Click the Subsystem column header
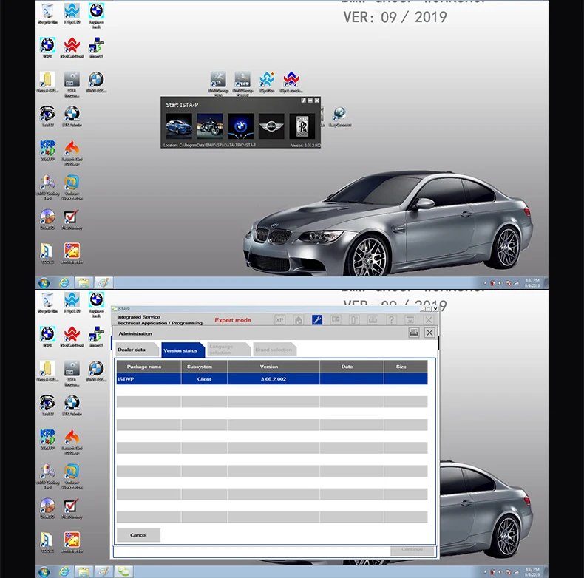This screenshot has height=578, width=584. tap(204, 367)
